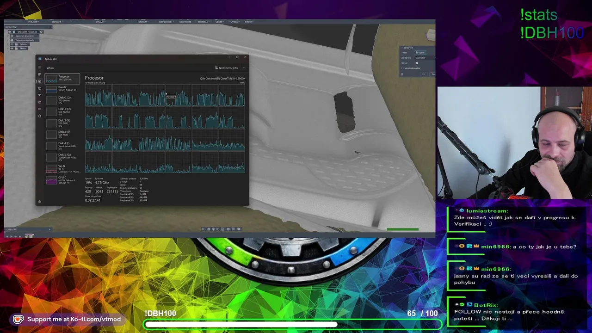Toggle the 'Sešití' checkbox in OPRAVIT panel

click(x=417, y=63)
